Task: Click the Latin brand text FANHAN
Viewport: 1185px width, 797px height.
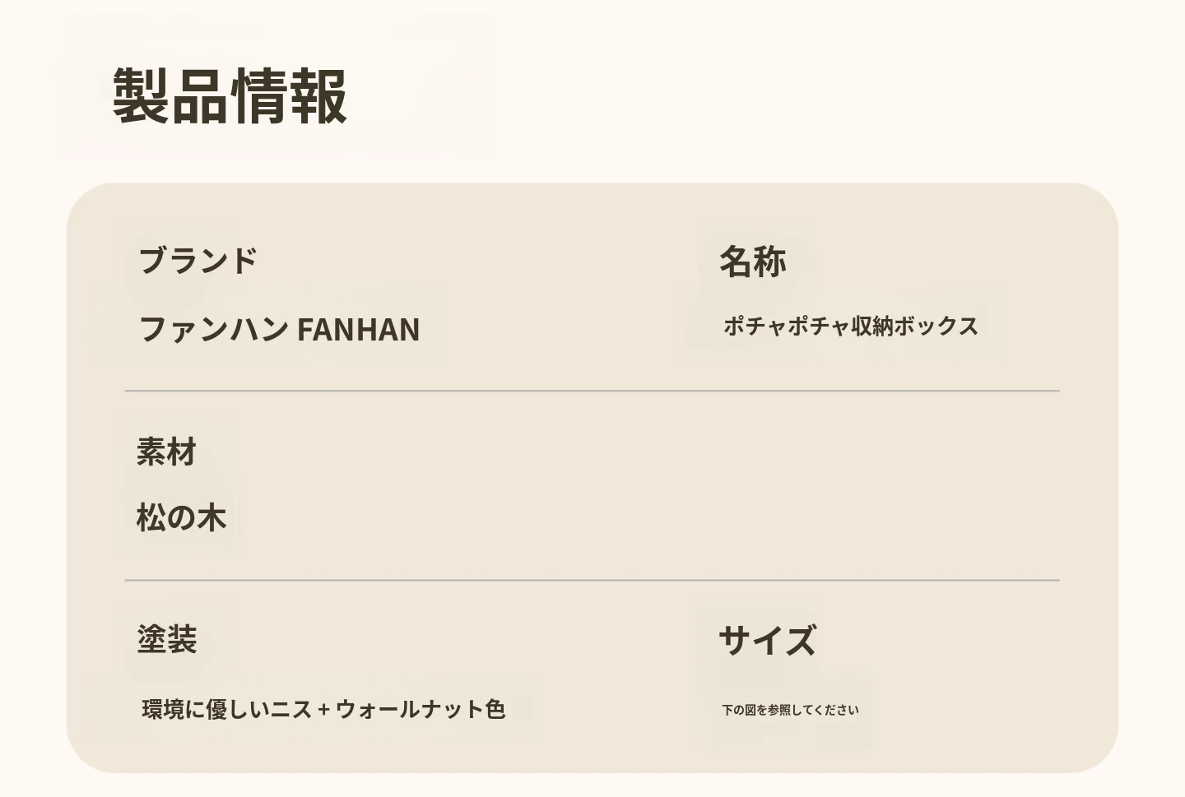Action: click(358, 329)
